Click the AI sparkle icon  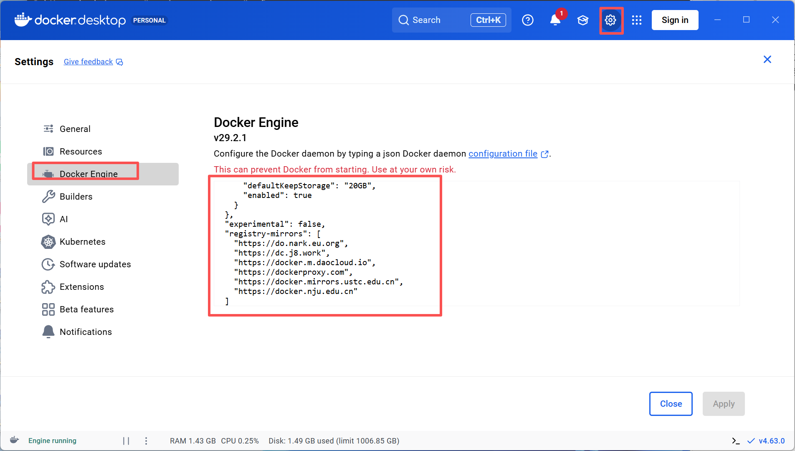pos(48,219)
